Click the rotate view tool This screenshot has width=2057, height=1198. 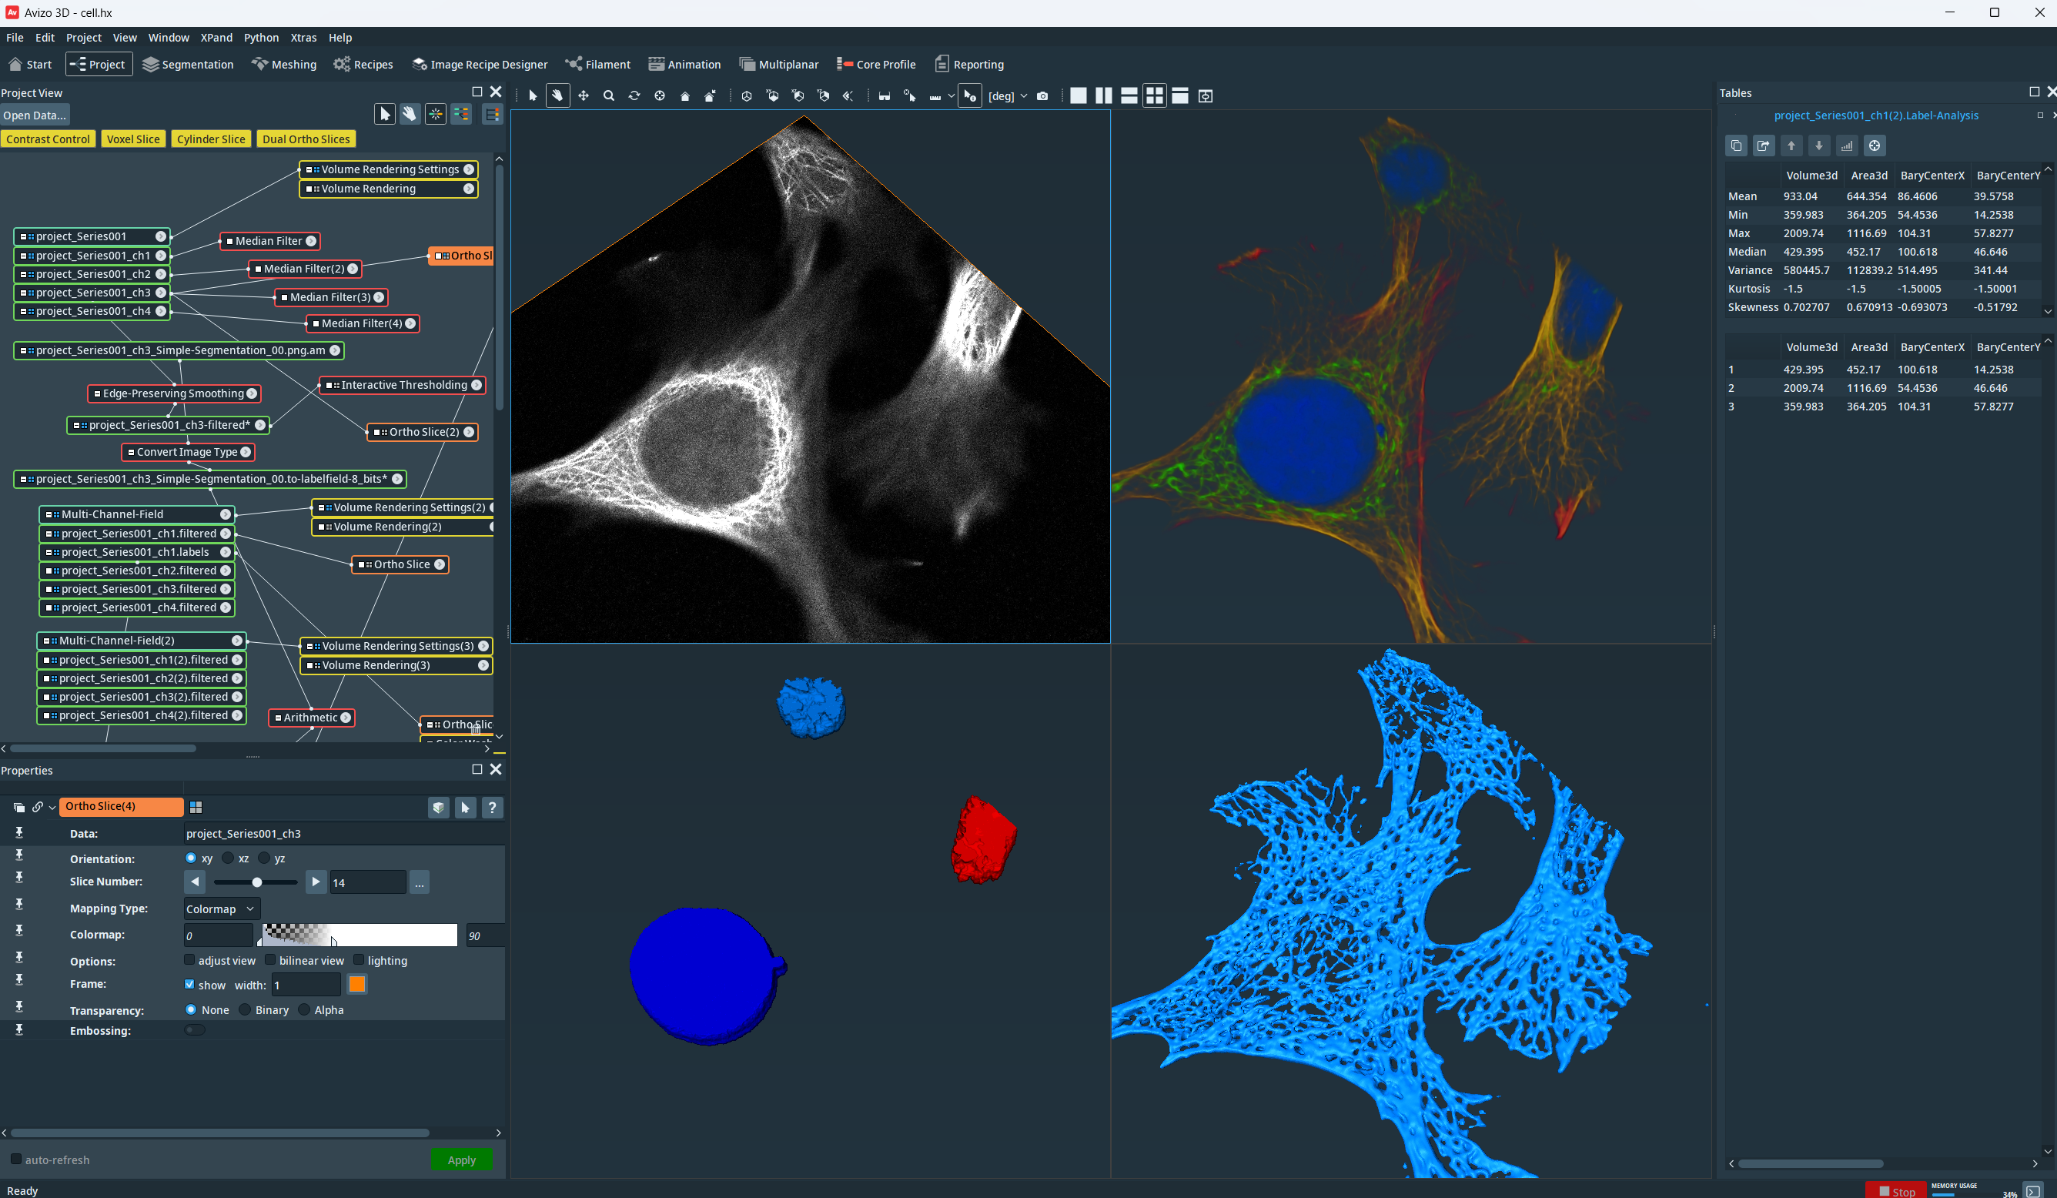point(634,96)
